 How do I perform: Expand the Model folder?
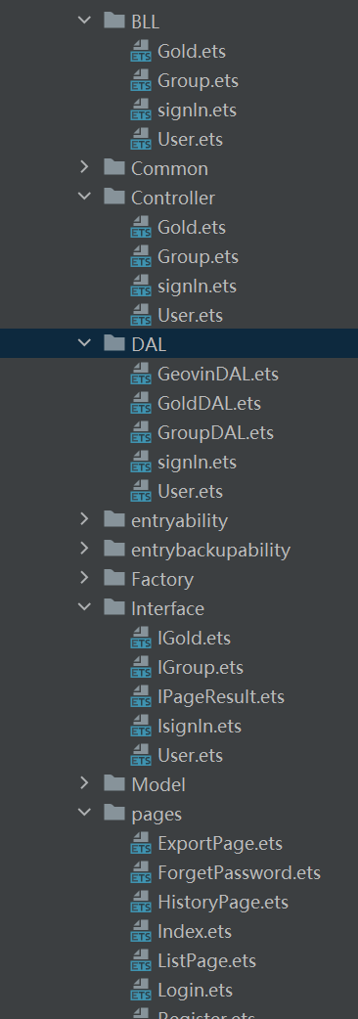pos(84,783)
